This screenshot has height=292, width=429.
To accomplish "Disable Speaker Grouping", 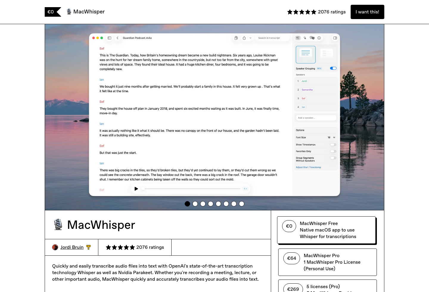I will pos(333,68).
